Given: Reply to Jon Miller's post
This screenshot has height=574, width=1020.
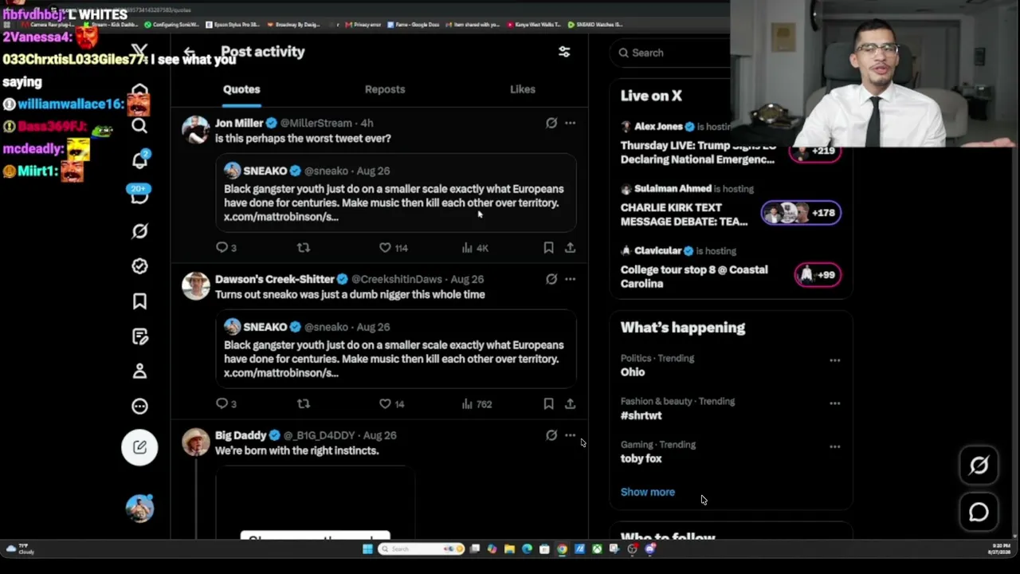Looking at the screenshot, I should 226,248.
